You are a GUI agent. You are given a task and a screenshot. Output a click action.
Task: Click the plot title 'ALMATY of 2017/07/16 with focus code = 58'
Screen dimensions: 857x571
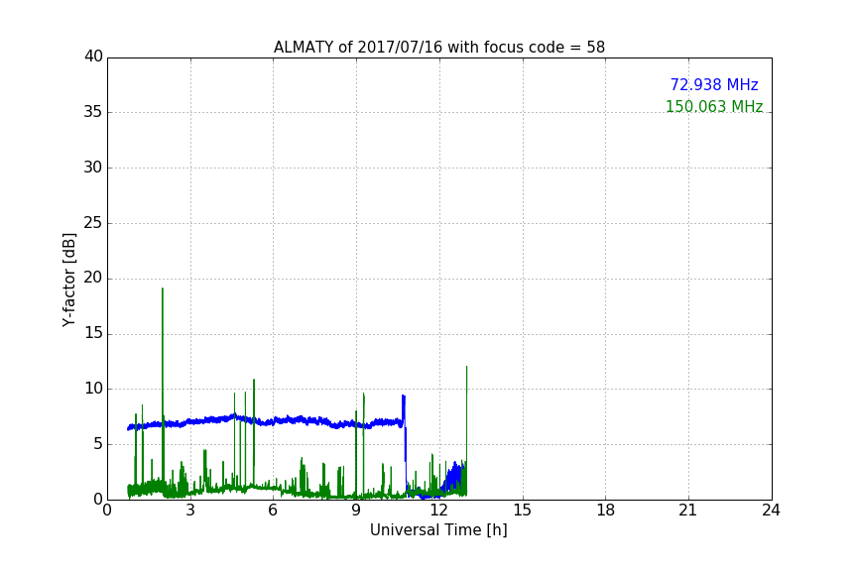click(x=438, y=48)
